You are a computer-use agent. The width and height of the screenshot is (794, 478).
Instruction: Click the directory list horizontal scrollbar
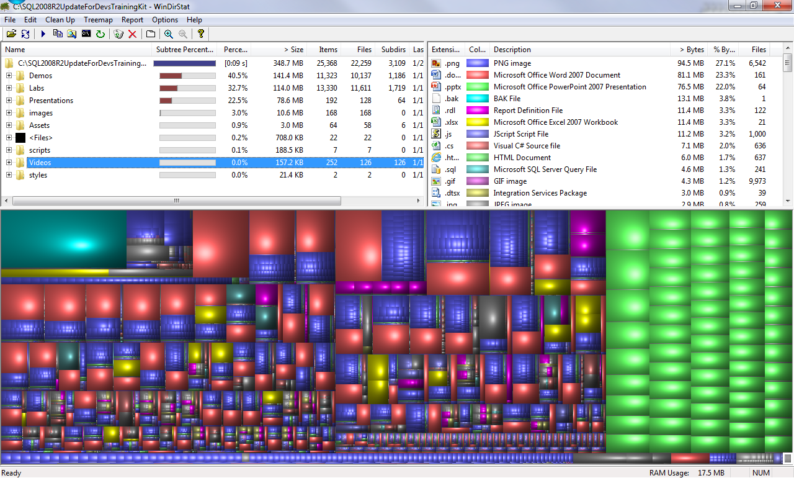pos(176,201)
